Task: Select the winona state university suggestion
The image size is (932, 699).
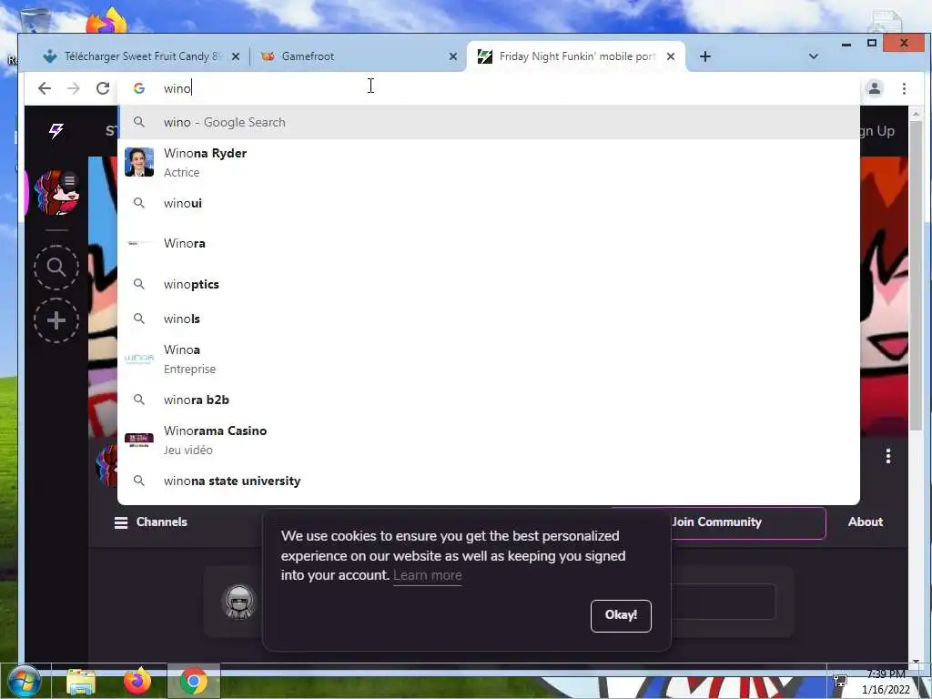Action: pos(489,481)
